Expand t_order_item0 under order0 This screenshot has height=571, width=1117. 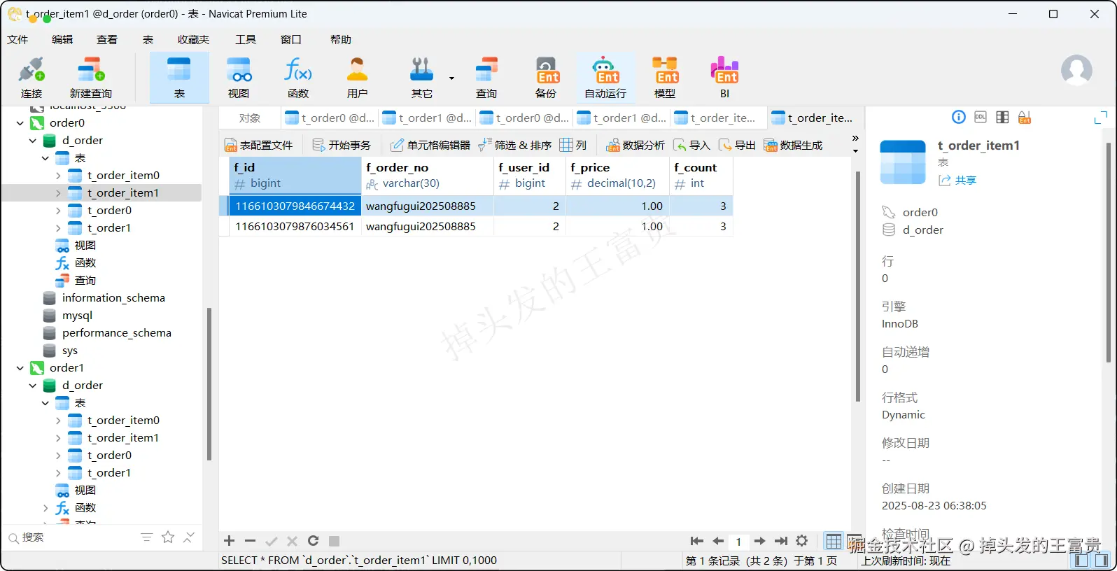[x=58, y=176]
